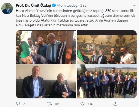Viewport: 139px width, 107px height.
Task: Click the like count 734
Action: point(90,104)
